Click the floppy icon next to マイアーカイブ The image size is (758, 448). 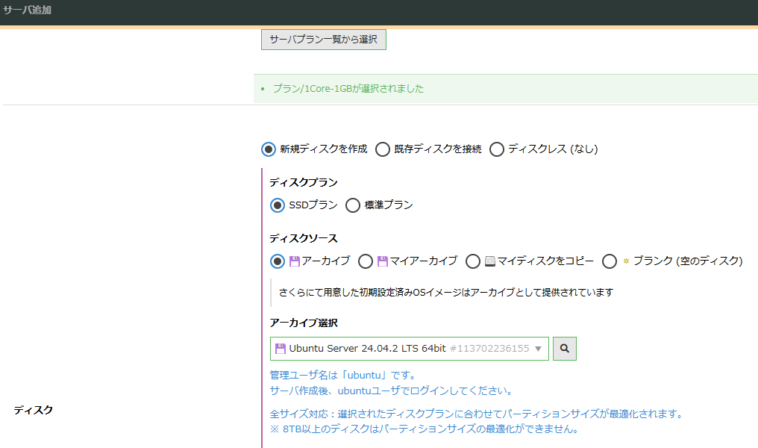pyautogui.click(x=383, y=261)
